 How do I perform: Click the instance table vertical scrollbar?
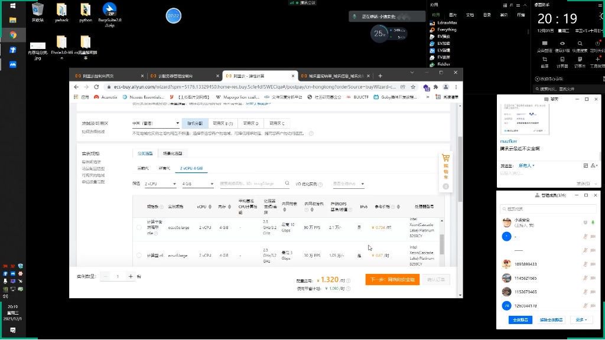pos(442,244)
